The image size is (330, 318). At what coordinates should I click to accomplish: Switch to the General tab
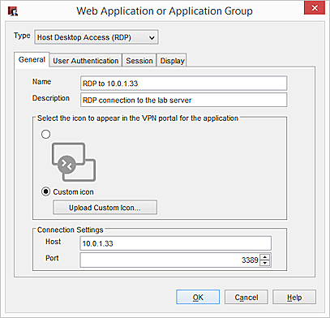click(32, 59)
